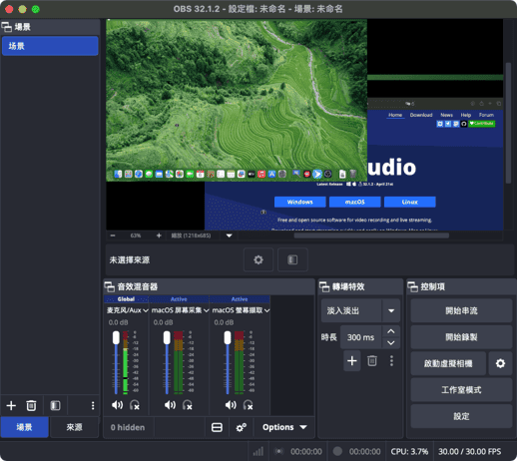Click the 音效混音器 dock header icon
Image resolution: width=517 pixels, height=461 pixels.
click(110, 286)
